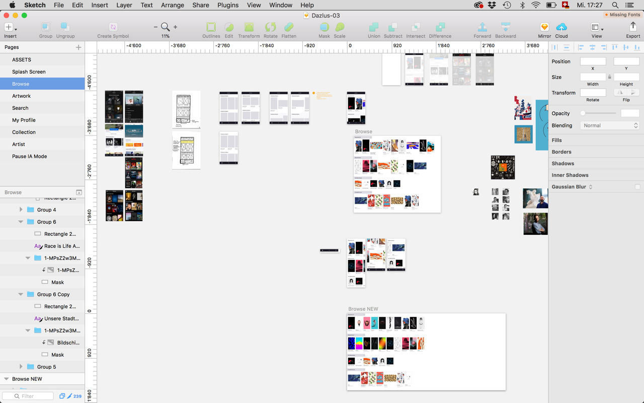Click the Create Symbol toolbar icon
The height and width of the screenshot is (403, 644).
pyautogui.click(x=113, y=27)
